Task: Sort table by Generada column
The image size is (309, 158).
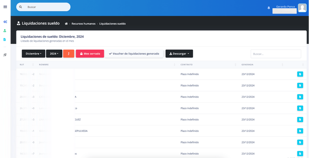Action: tap(247, 65)
